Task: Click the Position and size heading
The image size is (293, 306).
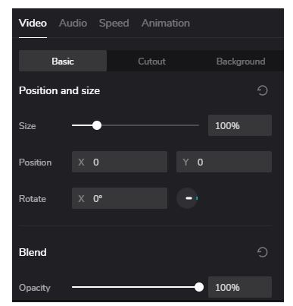Action: point(60,90)
